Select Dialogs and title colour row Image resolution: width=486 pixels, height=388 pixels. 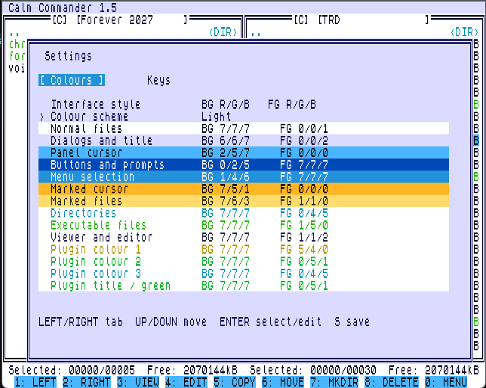(244, 140)
